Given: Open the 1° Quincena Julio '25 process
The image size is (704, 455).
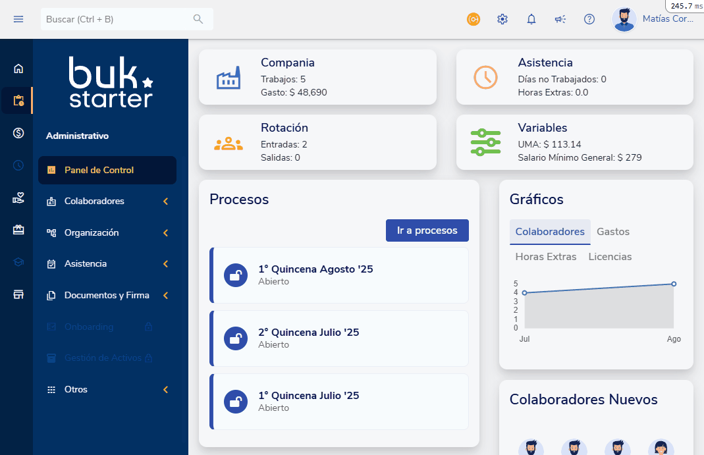Looking at the screenshot, I should pos(339,402).
